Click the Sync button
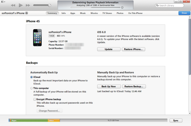Viewport: 191px width, 126px height. tap(176, 120)
